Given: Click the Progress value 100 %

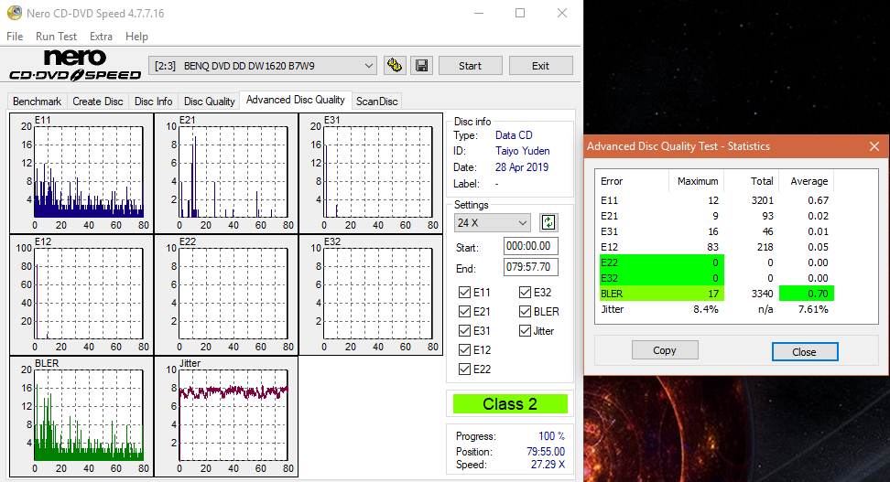Looking at the screenshot, I should click(x=551, y=436).
